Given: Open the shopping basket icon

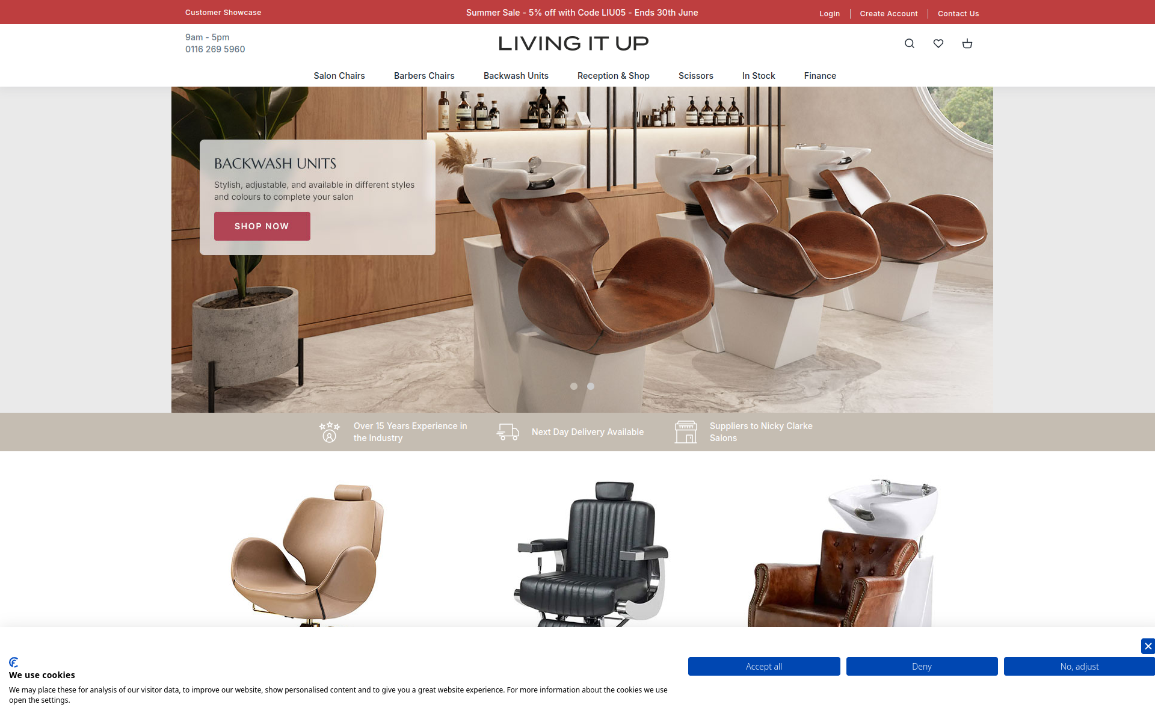Looking at the screenshot, I should coord(967,43).
